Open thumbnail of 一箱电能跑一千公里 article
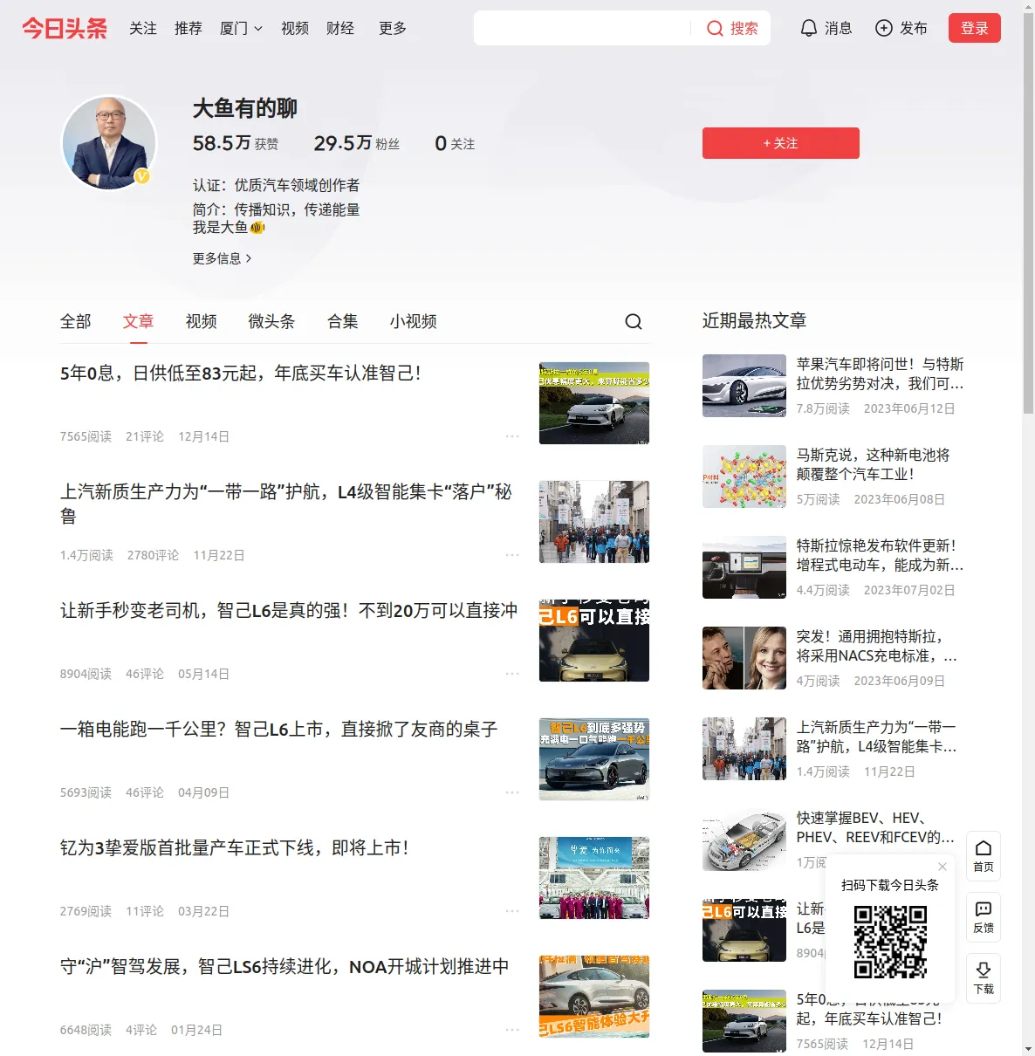Screen dimensions: 1035x1056 point(594,759)
